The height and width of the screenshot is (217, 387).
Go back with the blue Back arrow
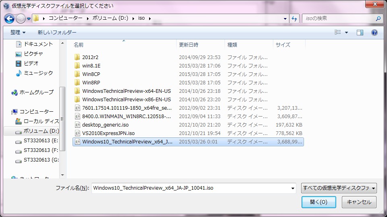[9, 18]
